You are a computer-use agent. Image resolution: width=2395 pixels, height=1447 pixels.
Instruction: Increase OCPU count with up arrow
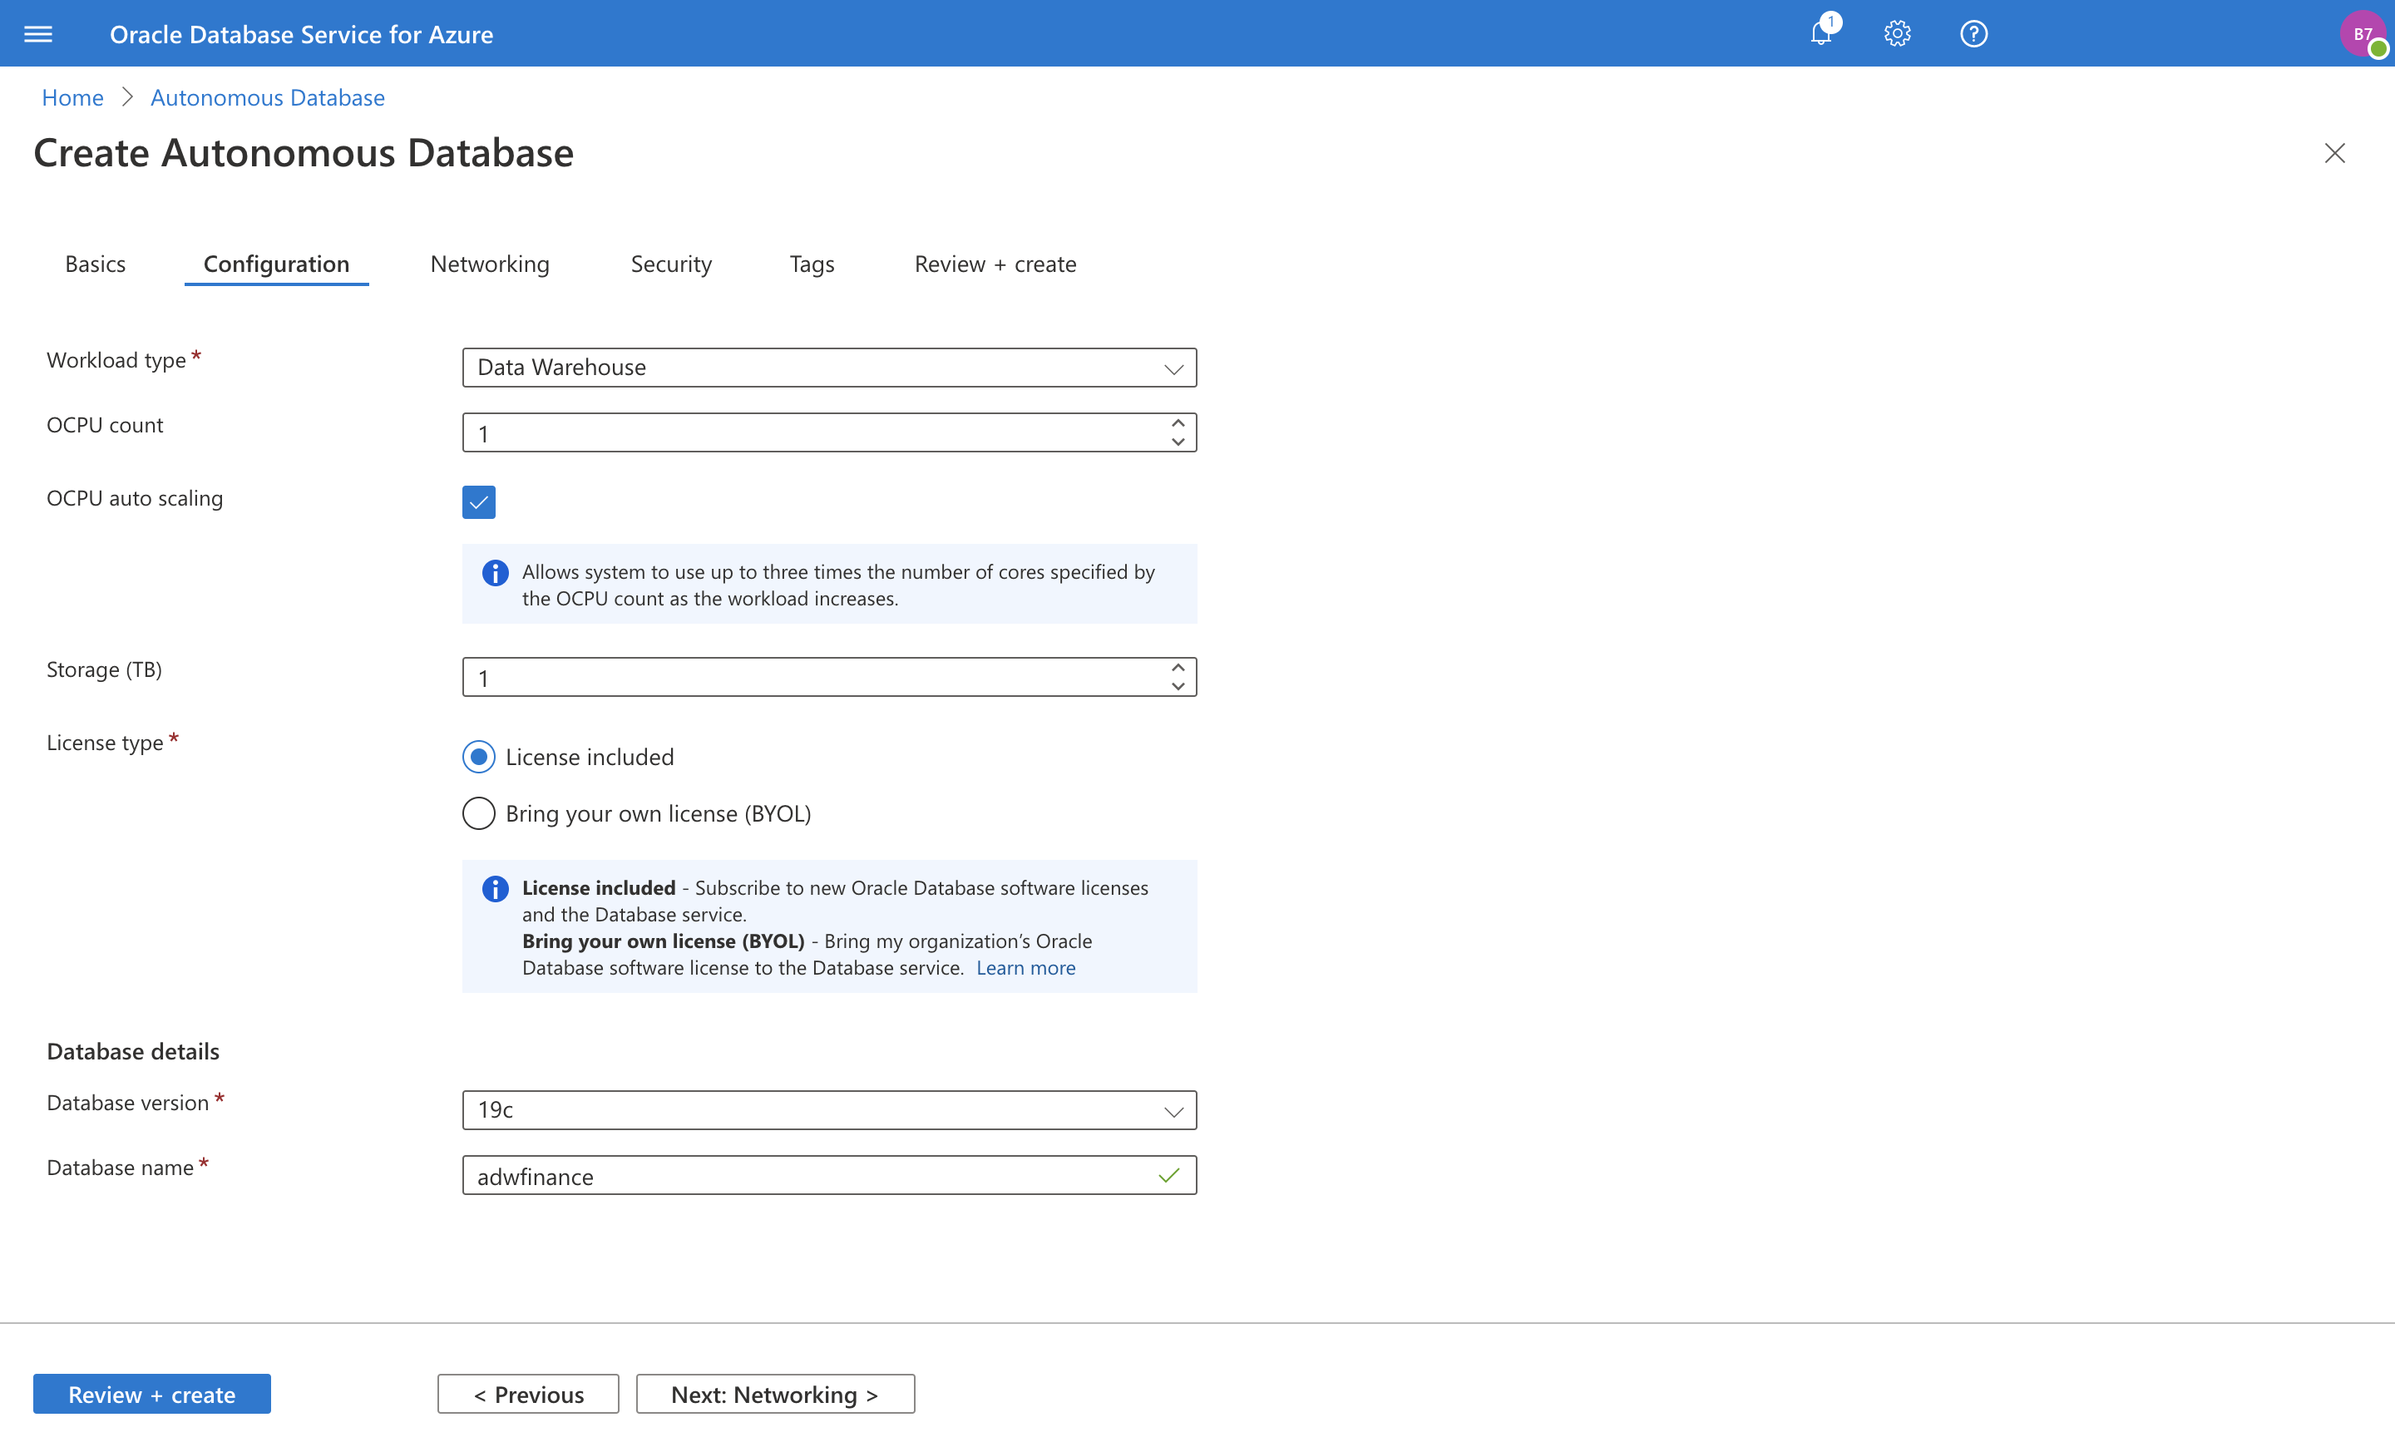[1177, 423]
